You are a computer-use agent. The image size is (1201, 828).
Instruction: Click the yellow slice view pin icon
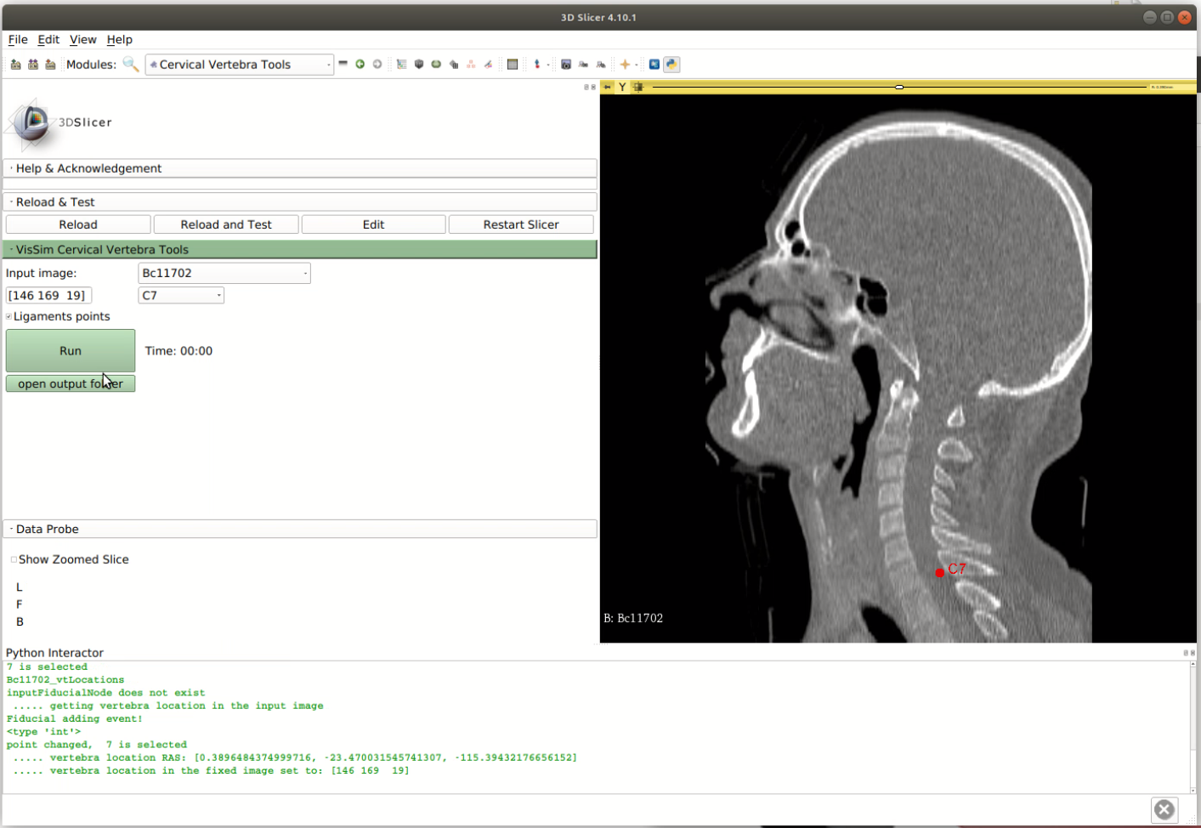click(x=607, y=87)
